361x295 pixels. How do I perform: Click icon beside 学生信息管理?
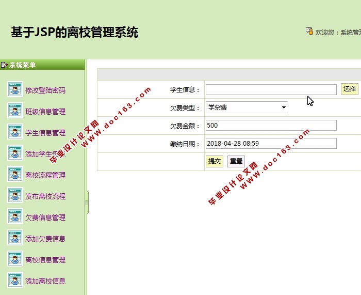click(15, 131)
